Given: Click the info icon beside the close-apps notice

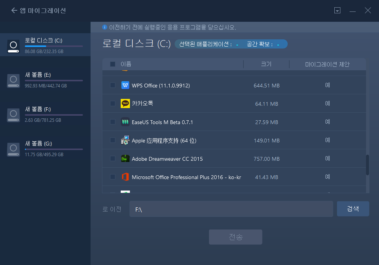Looking at the screenshot, I should pyautogui.click(x=104, y=27).
